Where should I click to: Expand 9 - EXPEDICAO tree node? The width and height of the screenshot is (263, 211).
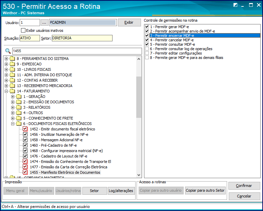coord(6,64)
